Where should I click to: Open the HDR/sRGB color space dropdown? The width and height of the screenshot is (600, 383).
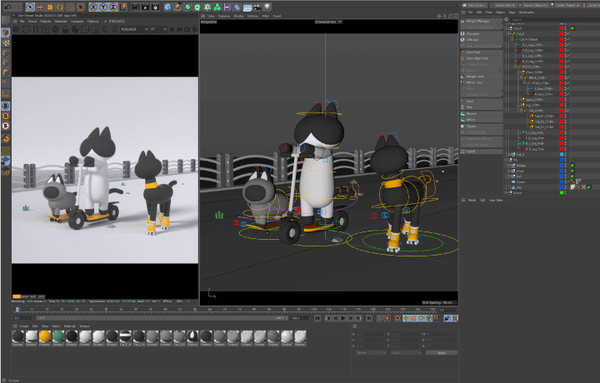pos(134,29)
